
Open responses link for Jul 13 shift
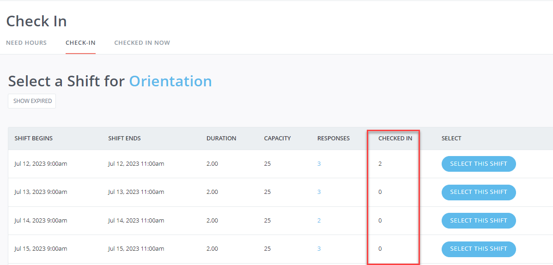319,192
